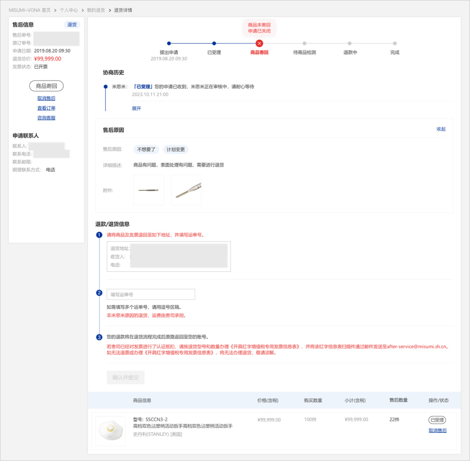The width and height of the screenshot is (470, 461).
Task: Click the red X failed step icon
Action: 259,43
